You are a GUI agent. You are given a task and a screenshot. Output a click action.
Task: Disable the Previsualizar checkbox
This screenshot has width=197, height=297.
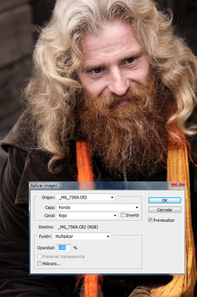pos(150,220)
